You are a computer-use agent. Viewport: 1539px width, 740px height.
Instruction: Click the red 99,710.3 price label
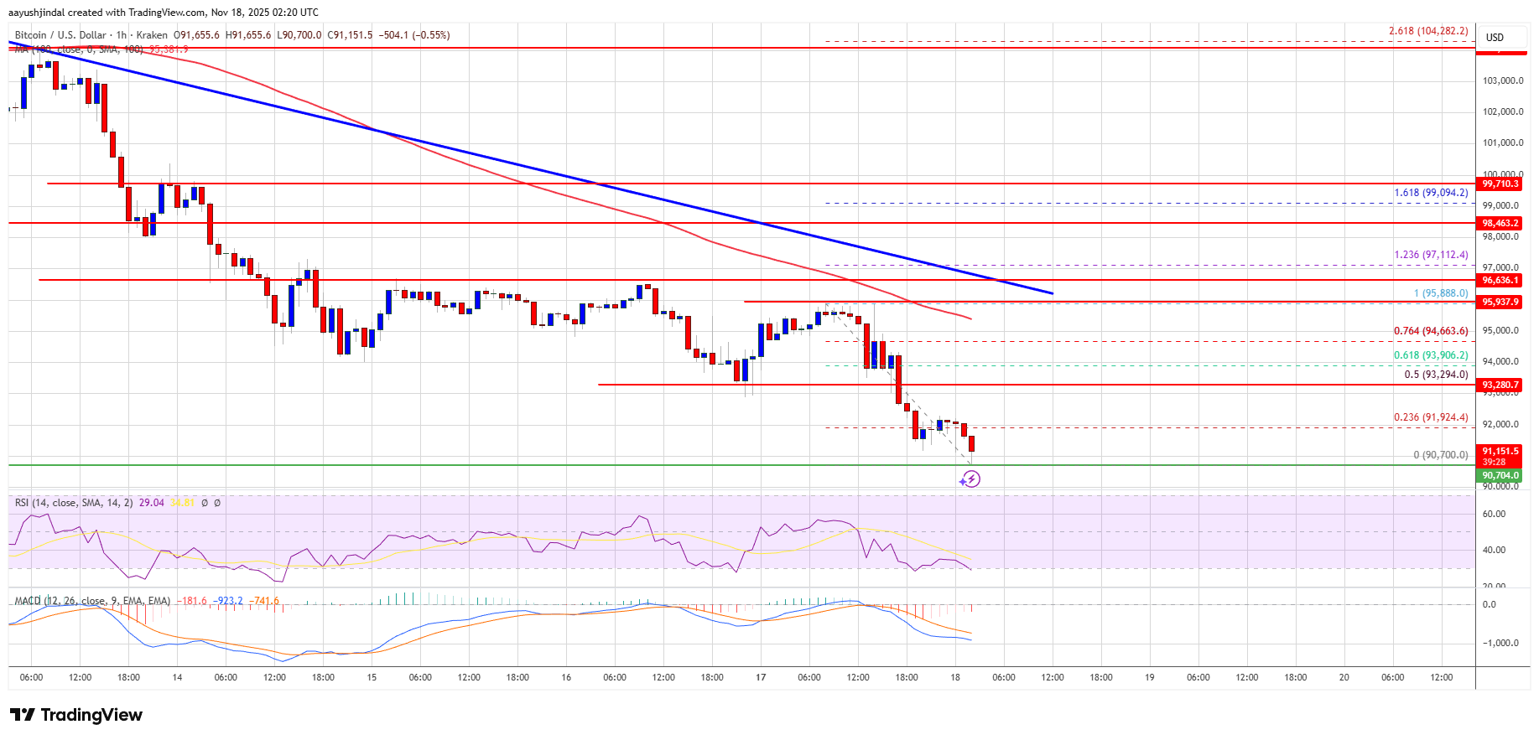click(x=1500, y=184)
